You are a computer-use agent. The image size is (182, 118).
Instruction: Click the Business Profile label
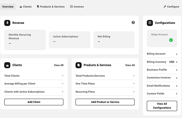click(157, 70)
